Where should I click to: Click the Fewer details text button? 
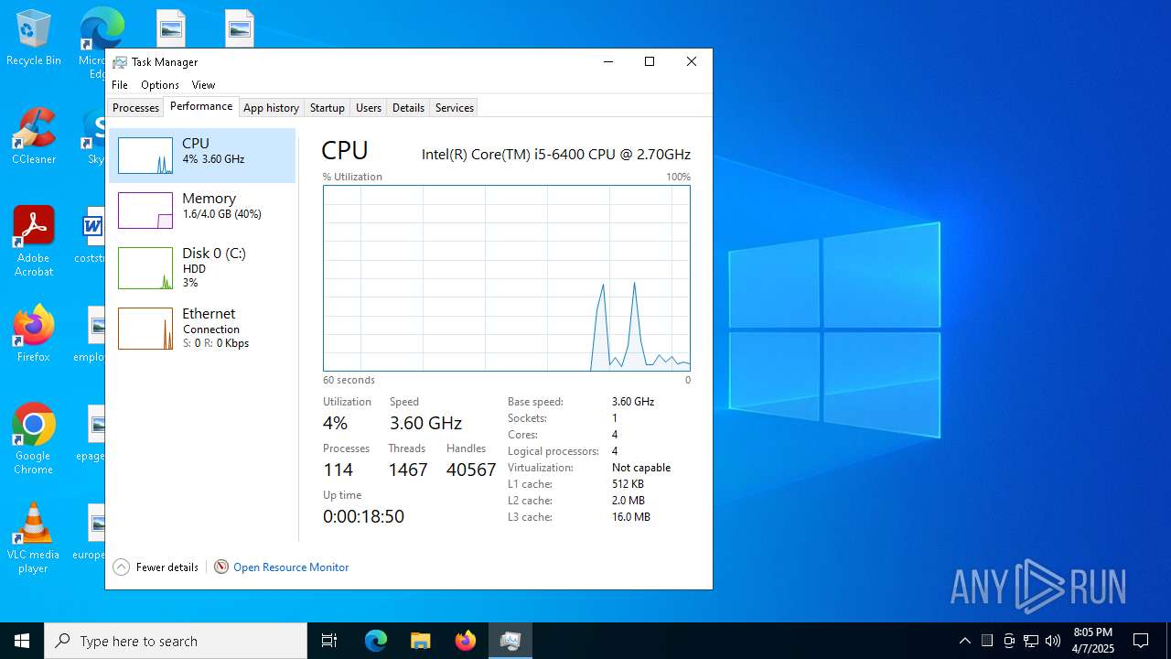pyautogui.click(x=167, y=567)
